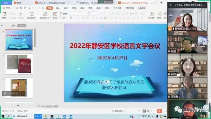Click the Print icon in quick access
Viewport: 211px width, 119px height.
pyautogui.click(x=25, y=8)
